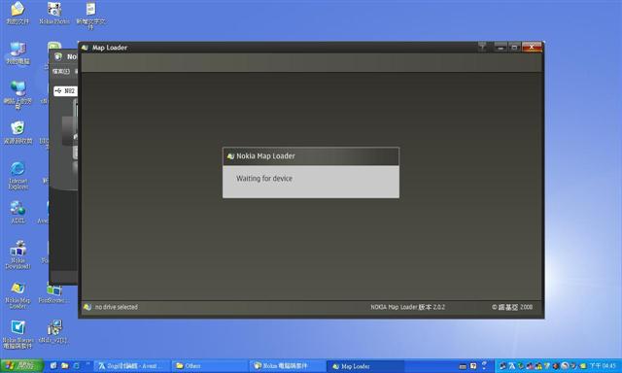
Task: Select the ADSL connection desktop icon
Action: point(17,212)
